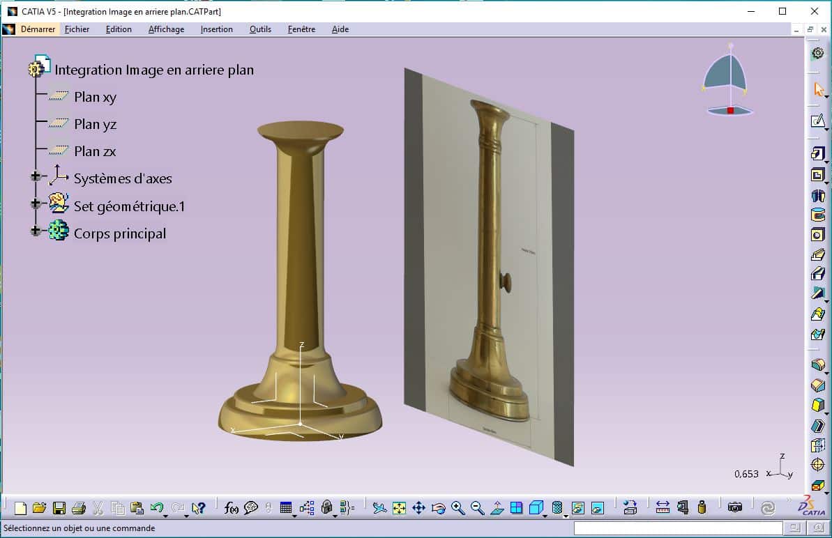Expand the Set géométrique.1 node
The width and height of the screenshot is (832, 538).
coord(35,203)
